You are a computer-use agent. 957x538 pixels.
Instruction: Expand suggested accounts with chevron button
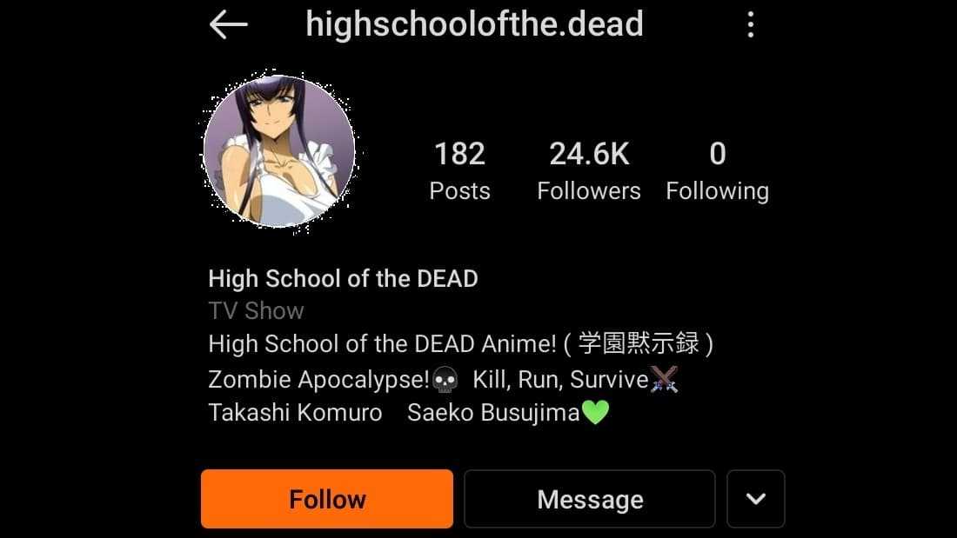click(755, 499)
